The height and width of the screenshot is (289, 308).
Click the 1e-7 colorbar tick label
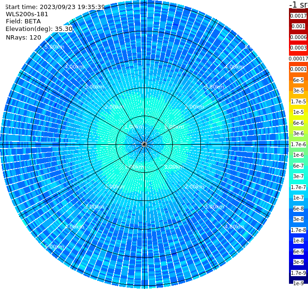pyautogui.click(x=298, y=198)
